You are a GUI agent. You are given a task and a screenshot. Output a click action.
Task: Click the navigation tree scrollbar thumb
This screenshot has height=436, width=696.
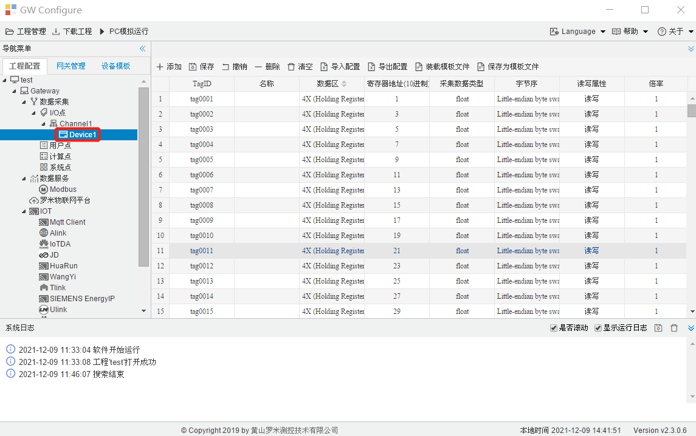tap(143, 177)
